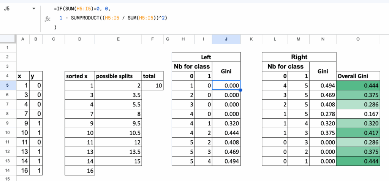Click the fill handle on cell J5
389x181 pixels.
240,90
